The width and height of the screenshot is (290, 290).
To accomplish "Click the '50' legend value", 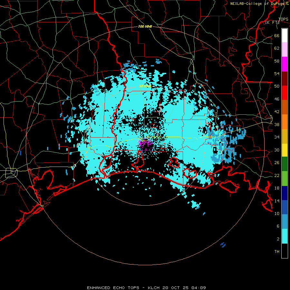I will pyautogui.click(x=277, y=86).
